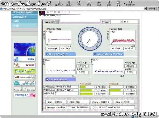159x118 pixels.
Task: Click the Try again button
Action: point(105,22)
